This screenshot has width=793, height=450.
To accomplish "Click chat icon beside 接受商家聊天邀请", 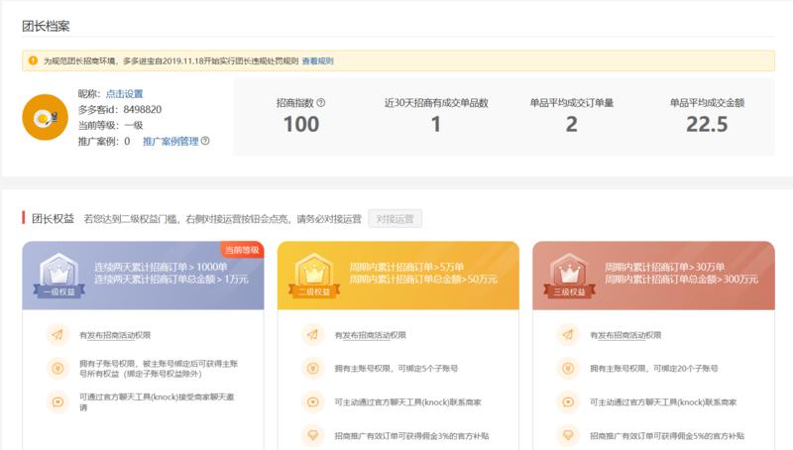I will pos(57,402).
